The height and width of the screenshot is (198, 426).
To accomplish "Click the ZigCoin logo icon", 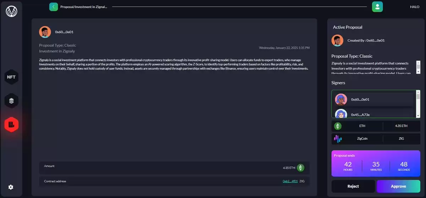I will click(x=338, y=139).
